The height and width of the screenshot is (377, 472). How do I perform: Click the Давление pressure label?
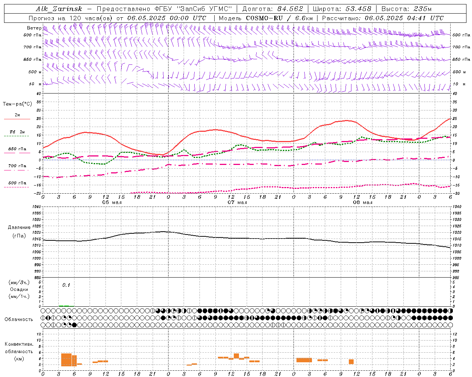pyautogui.click(x=19, y=228)
